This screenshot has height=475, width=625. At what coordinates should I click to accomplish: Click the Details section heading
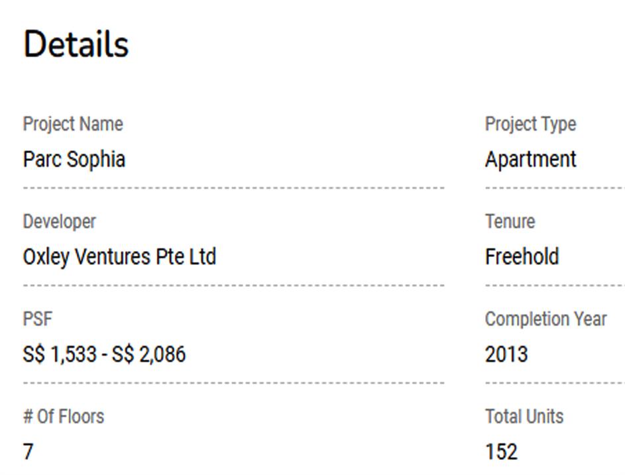(76, 44)
